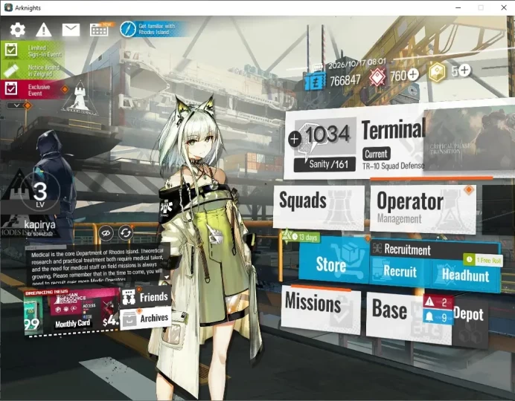Open the player level 3 profile badge
Viewport: 515px width, 401px height.
39,193
